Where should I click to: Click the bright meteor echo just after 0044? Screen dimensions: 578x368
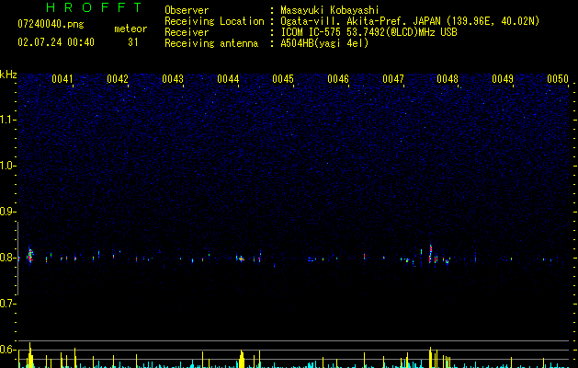click(241, 259)
